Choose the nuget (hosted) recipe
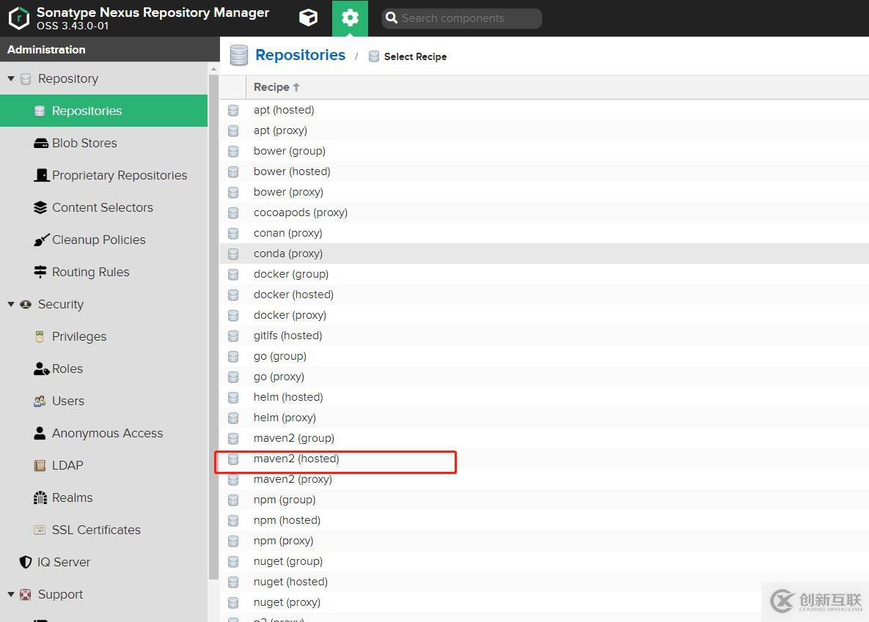 tap(544, 582)
